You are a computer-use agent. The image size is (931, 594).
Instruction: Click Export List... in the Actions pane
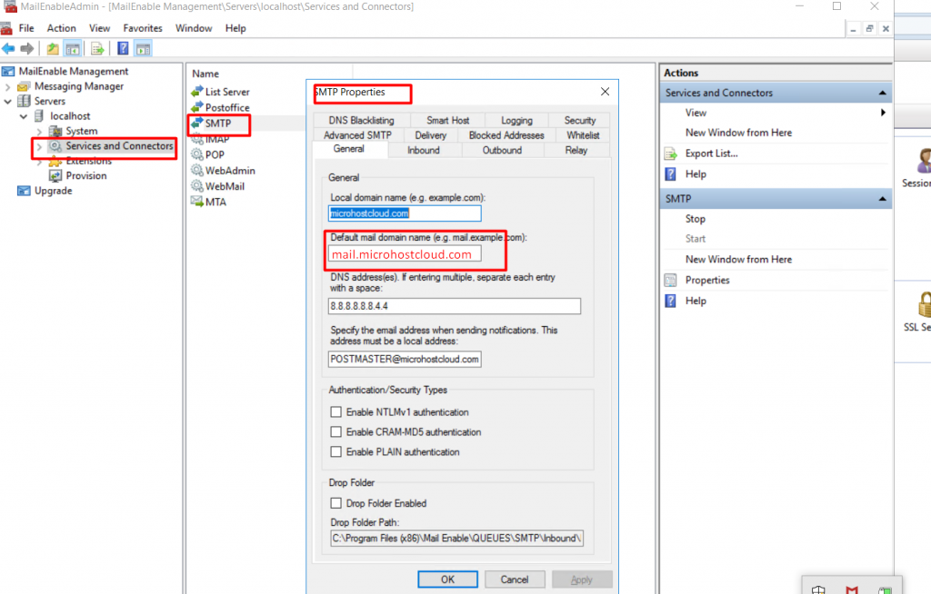[711, 153]
